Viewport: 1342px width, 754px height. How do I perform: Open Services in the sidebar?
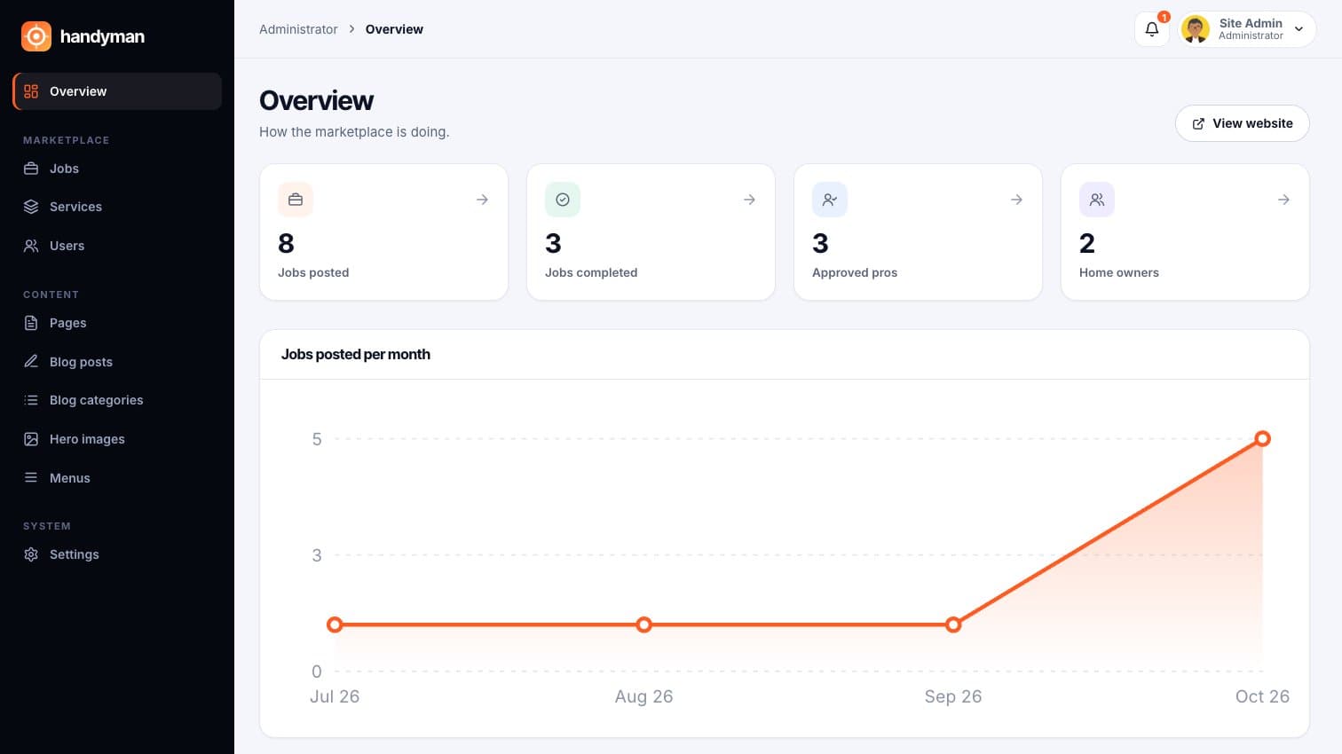(x=117, y=207)
